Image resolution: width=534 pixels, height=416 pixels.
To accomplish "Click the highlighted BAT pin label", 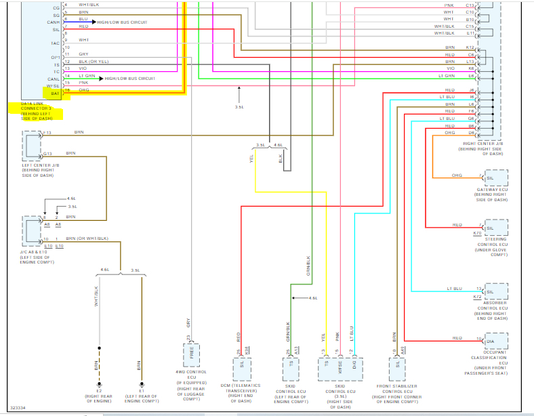I will pos(55,93).
